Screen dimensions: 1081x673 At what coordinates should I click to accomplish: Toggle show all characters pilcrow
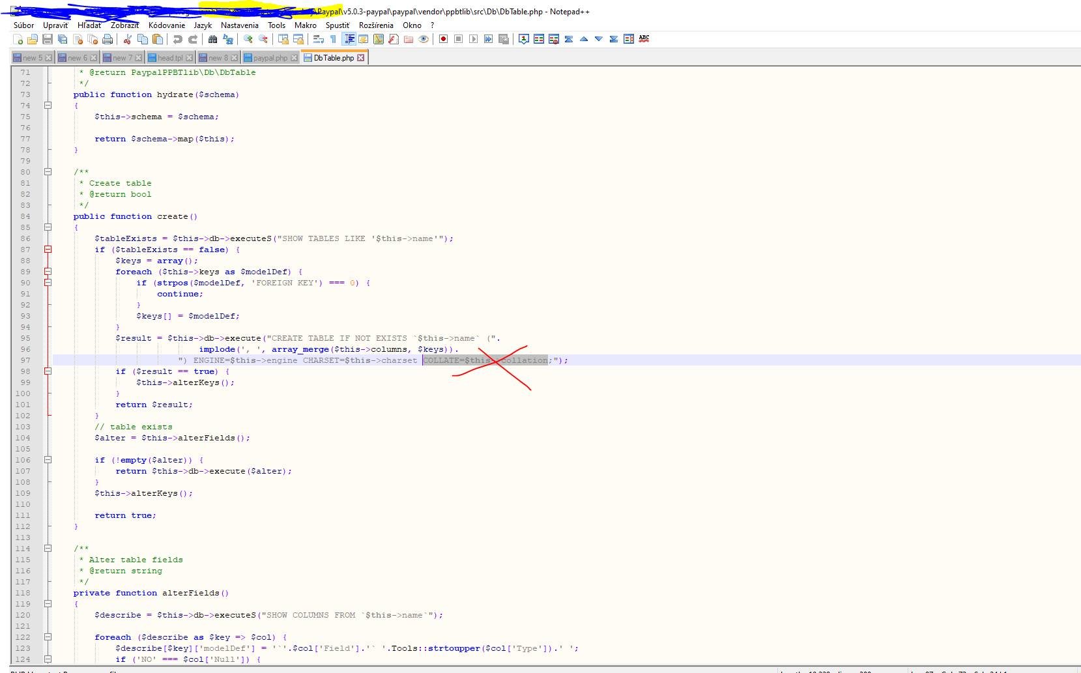pyautogui.click(x=334, y=39)
